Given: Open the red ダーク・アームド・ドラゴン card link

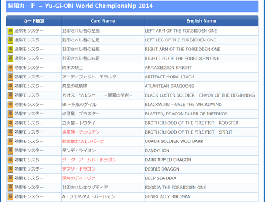Looking at the screenshot, I should [89, 160].
